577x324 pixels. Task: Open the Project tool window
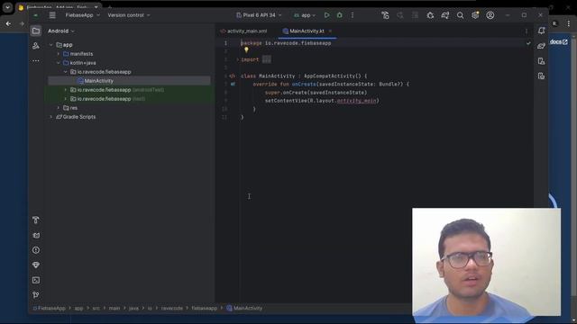click(x=36, y=31)
